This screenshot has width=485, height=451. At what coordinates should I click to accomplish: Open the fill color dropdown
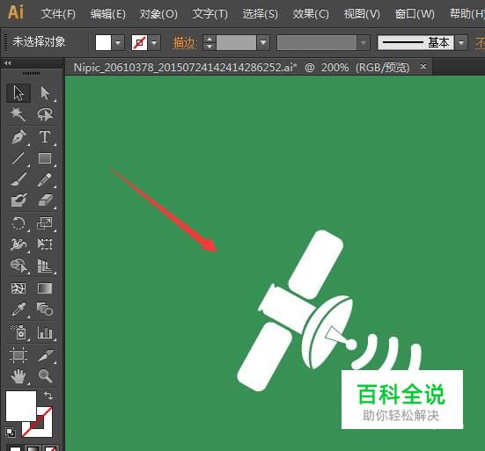(118, 42)
